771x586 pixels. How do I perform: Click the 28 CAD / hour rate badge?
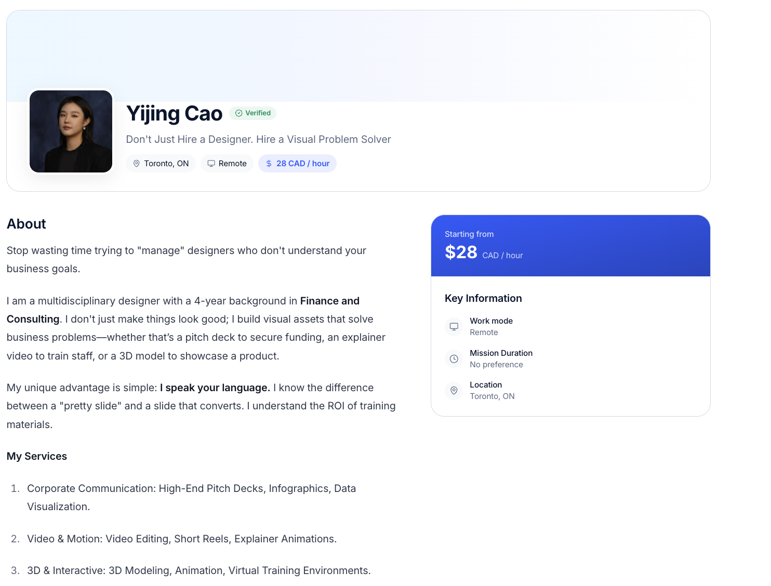298,164
